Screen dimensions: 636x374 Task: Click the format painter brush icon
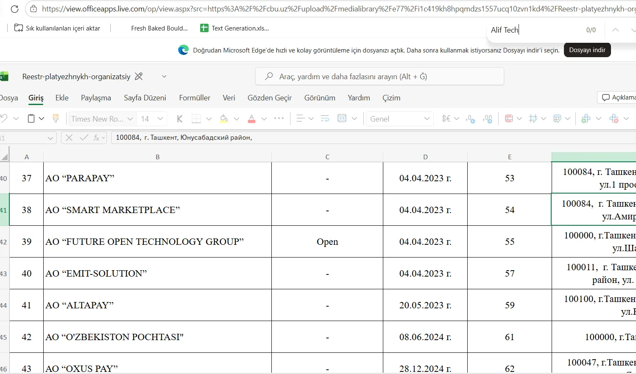point(56,119)
